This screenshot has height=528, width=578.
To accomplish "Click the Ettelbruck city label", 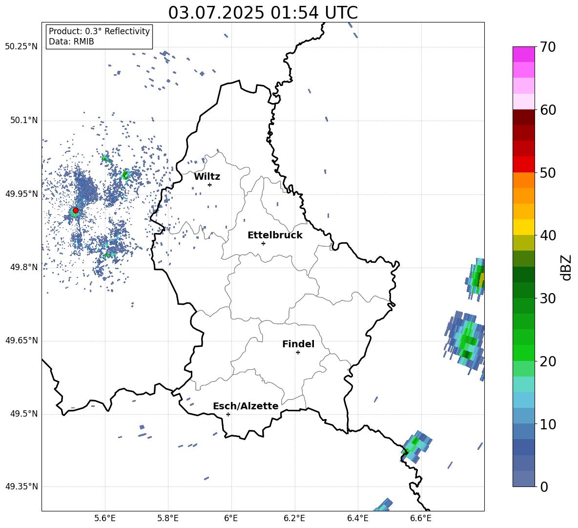I will 275,235.
